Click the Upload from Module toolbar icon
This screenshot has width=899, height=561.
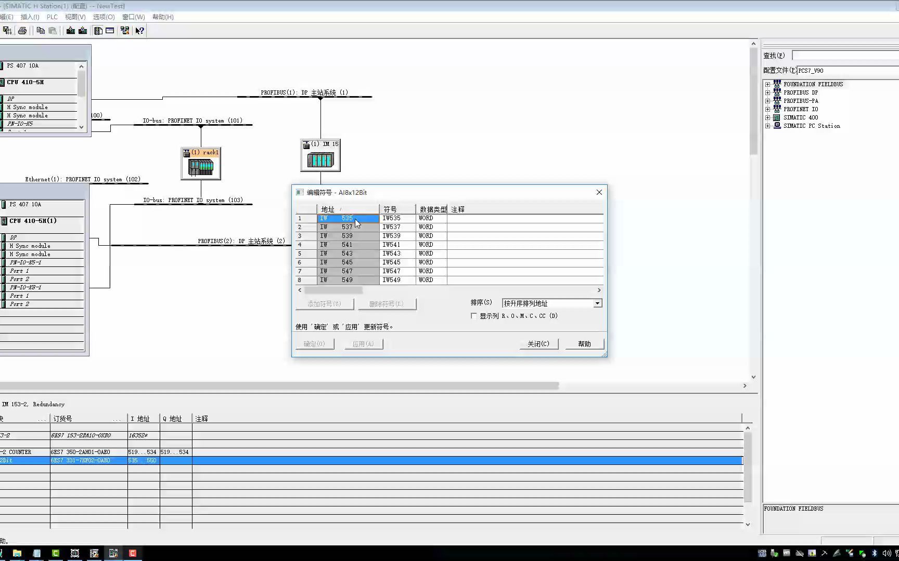pos(83,31)
